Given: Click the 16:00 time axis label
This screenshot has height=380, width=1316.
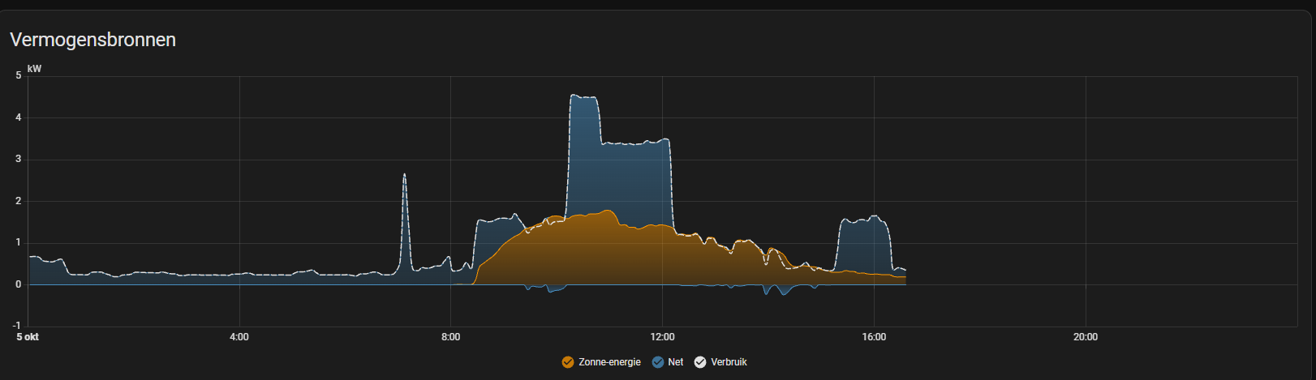Looking at the screenshot, I should pyautogui.click(x=874, y=337).
